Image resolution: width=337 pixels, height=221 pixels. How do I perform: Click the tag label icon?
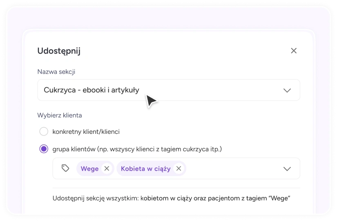(x=65, y=168)
